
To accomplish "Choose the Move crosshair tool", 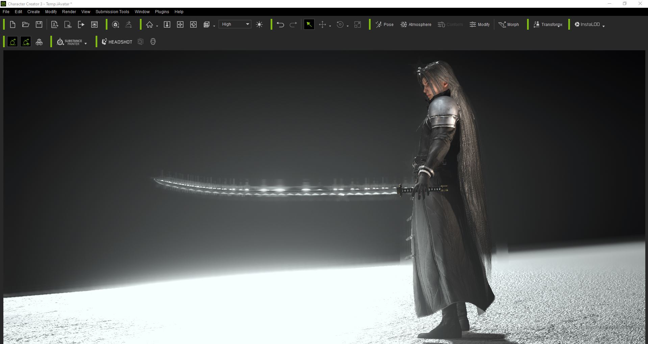I will [x=322, y=24].
